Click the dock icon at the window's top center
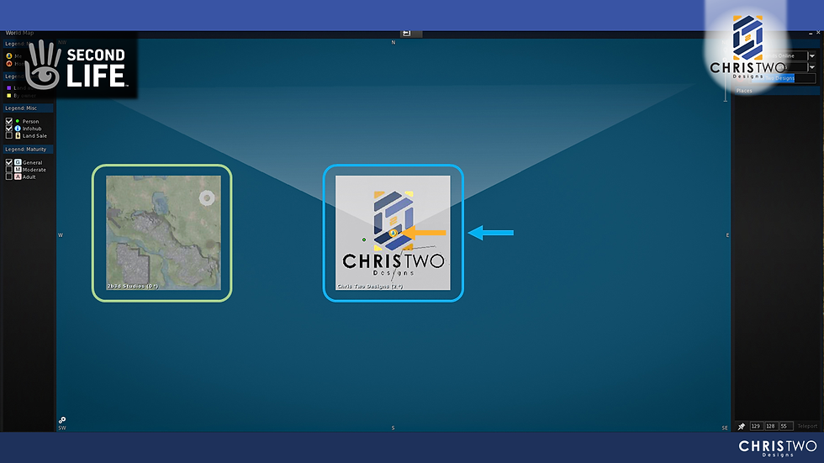This screenshot has height=463, width=824. coord(406,33)
